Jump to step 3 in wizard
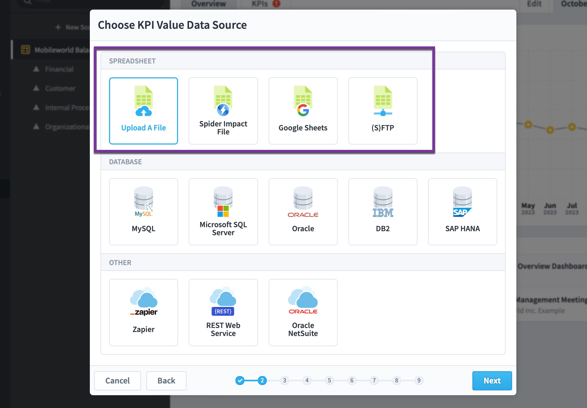 [x=285, y=380]
